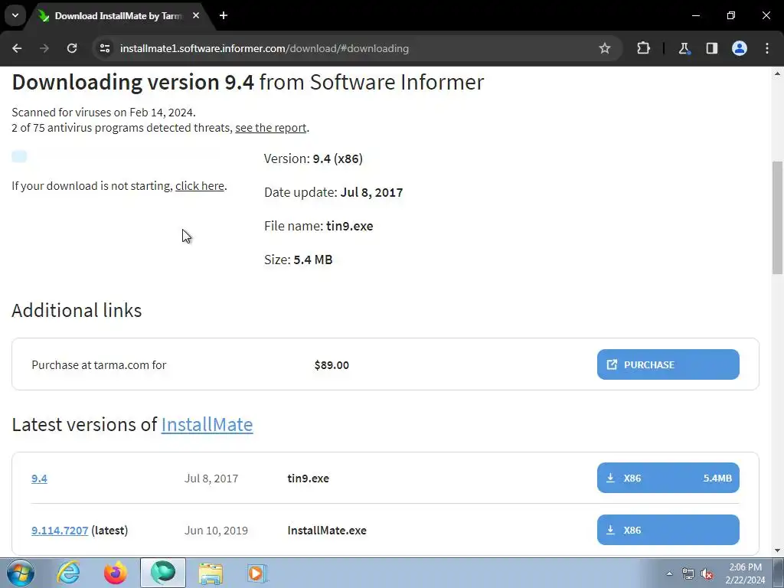Open the InstallMate product link
The width and height of the screenshot is (784, 588).
click(x=207, y=424)
